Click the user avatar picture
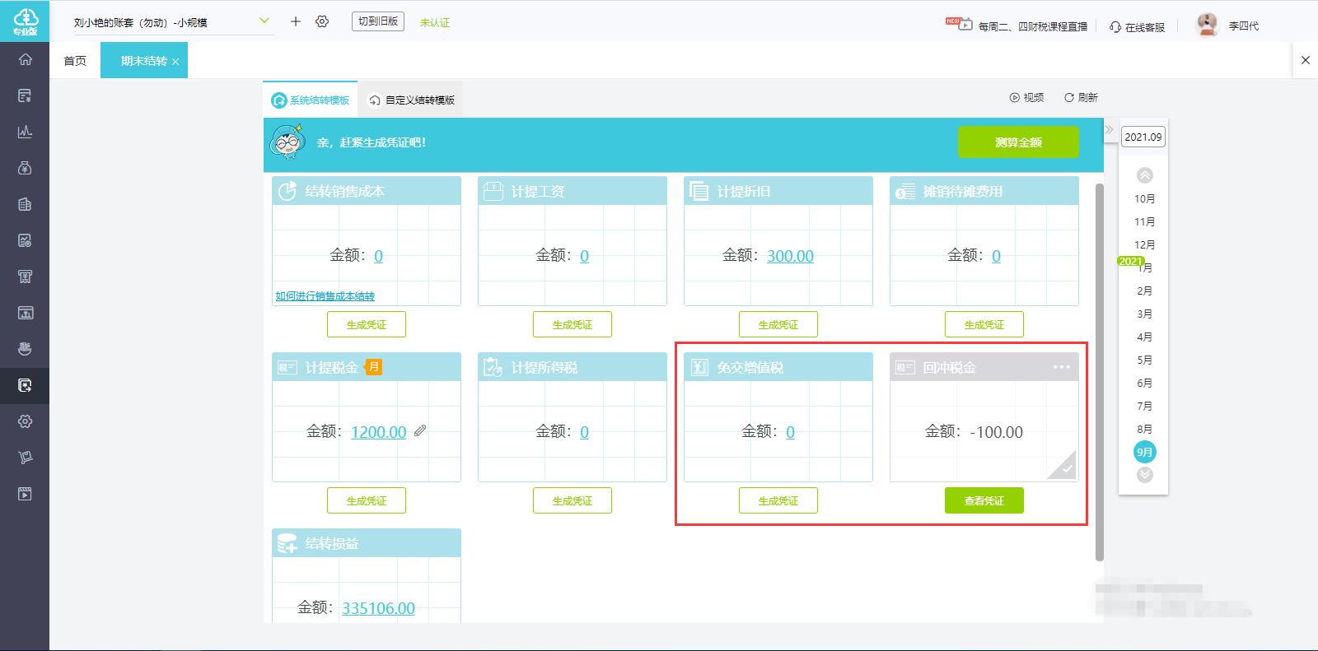Viewport: 1318px width, 651px height. point(1208,25)
